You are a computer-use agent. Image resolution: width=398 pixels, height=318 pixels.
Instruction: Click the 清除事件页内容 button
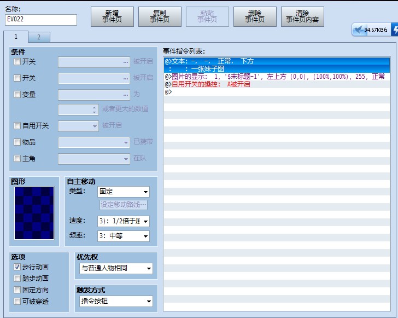click(x=302, y=16)
